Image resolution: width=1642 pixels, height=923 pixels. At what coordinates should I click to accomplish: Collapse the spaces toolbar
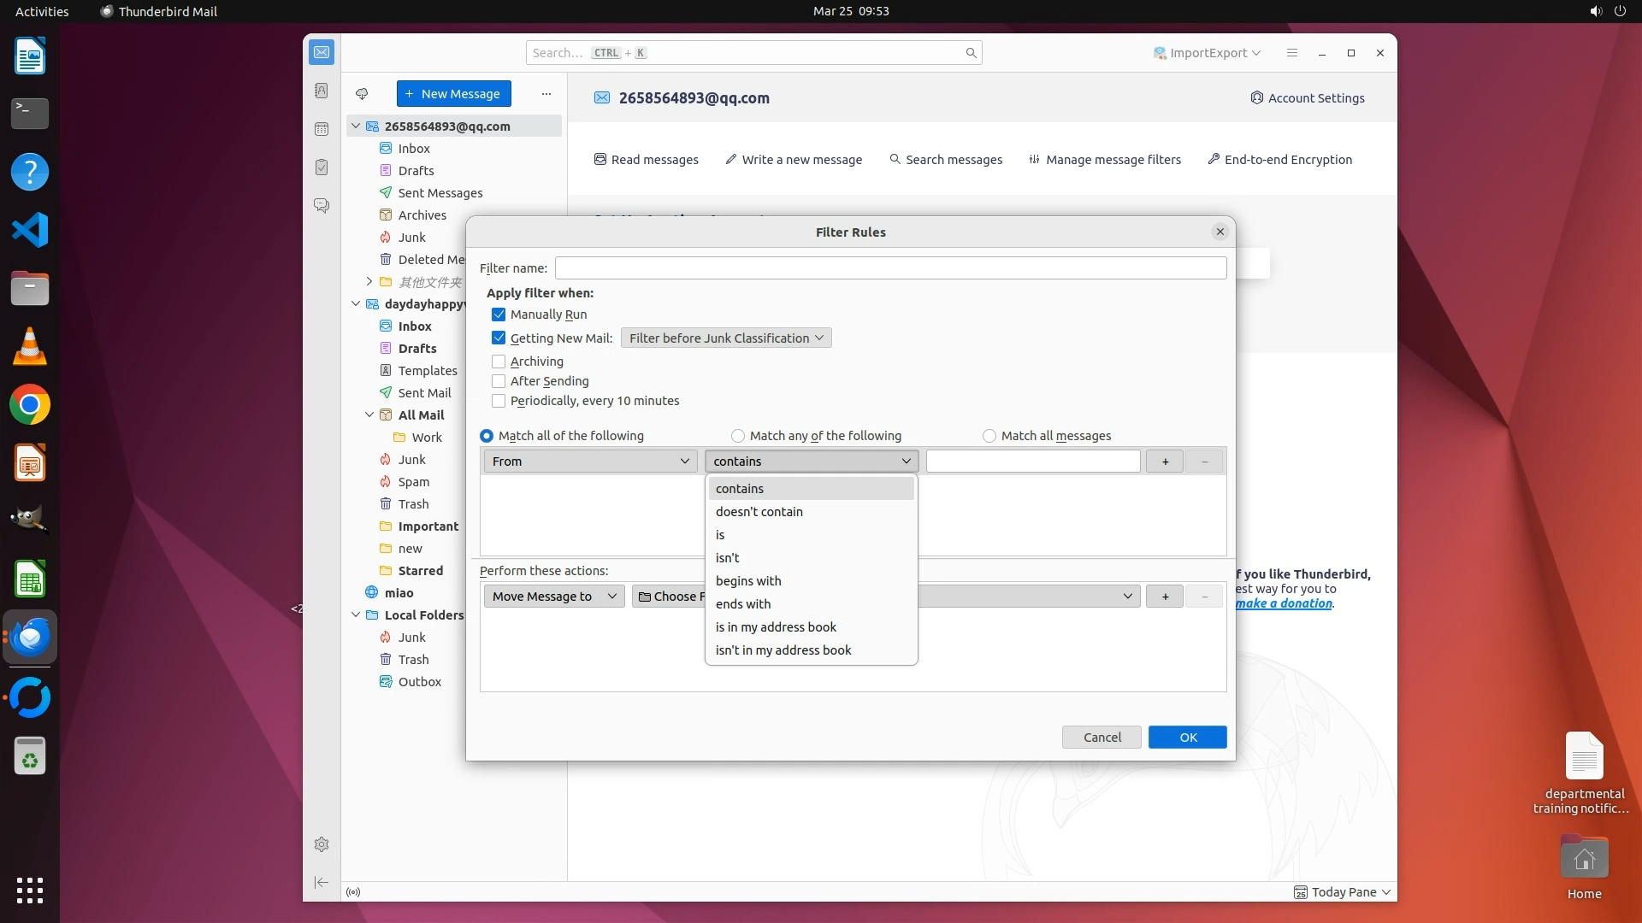tap(322, 882)
